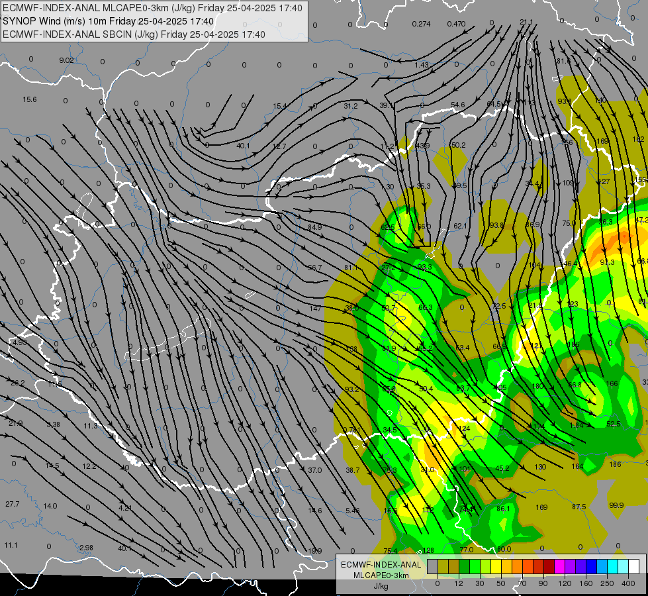Select the map value 15.4
The width and height of the screenshot is (648, 596).
point(279,107)
